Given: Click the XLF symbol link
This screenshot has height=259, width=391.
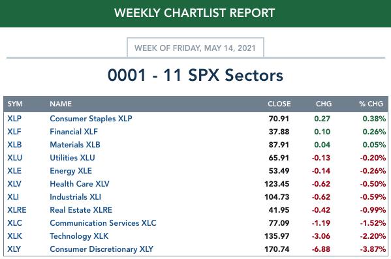Looking at the screenshot, I should [x=14, y=132].
